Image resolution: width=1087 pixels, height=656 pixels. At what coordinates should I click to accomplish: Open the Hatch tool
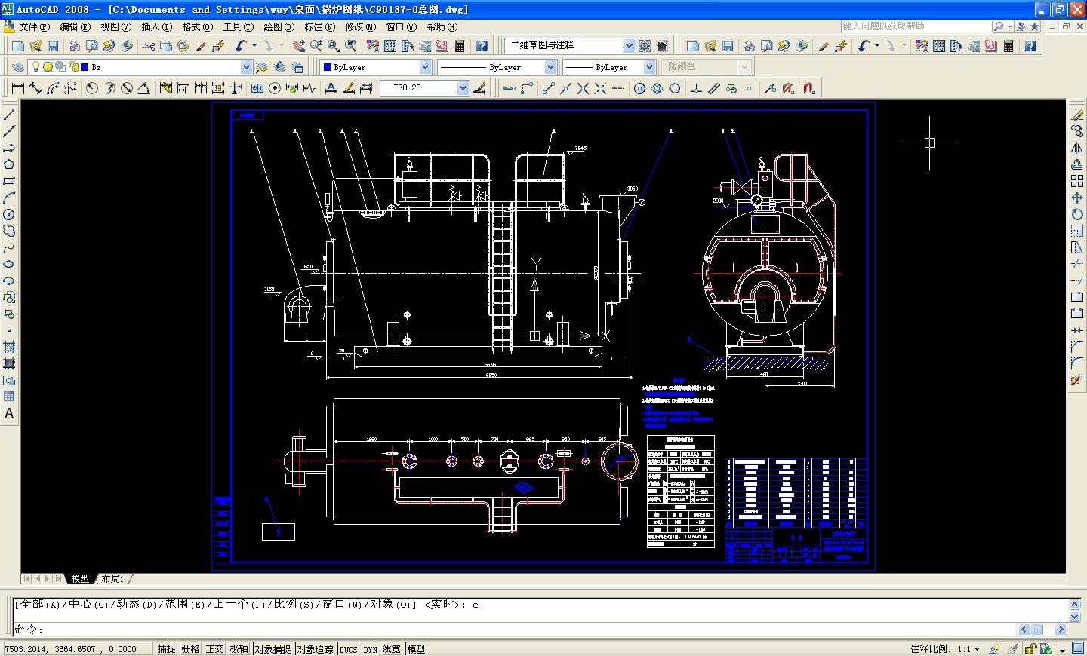9,347
